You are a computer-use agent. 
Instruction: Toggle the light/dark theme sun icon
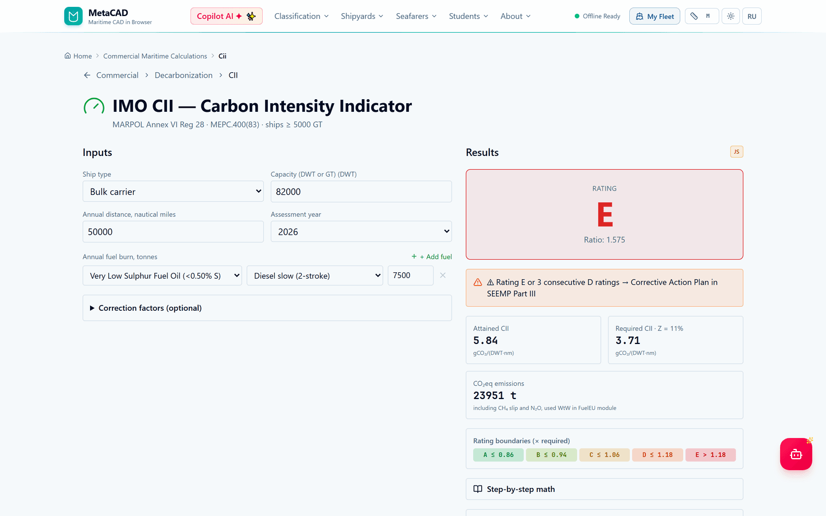730,16
